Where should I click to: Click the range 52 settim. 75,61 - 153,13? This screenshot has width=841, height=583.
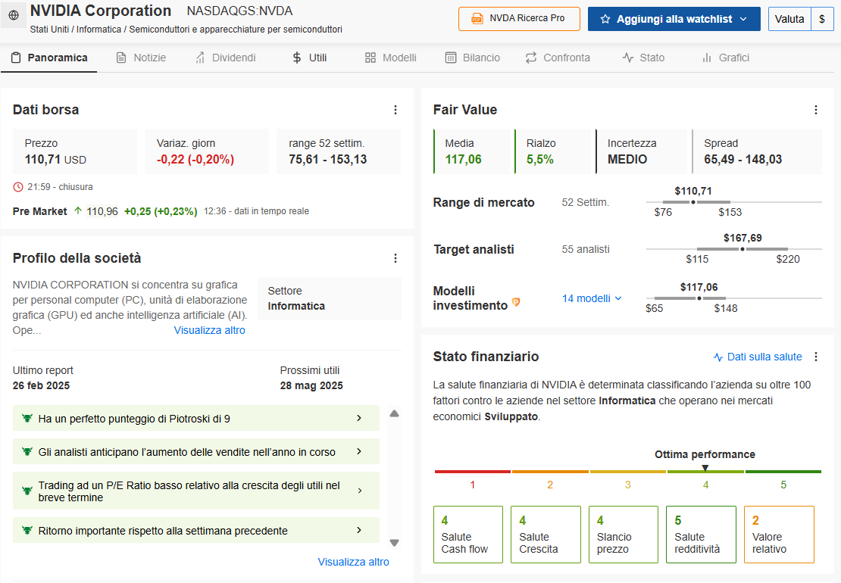[328, 160]
